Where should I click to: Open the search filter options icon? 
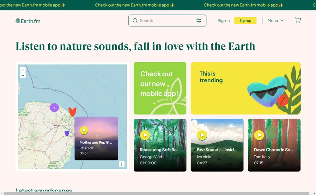(x=198, y=21)
